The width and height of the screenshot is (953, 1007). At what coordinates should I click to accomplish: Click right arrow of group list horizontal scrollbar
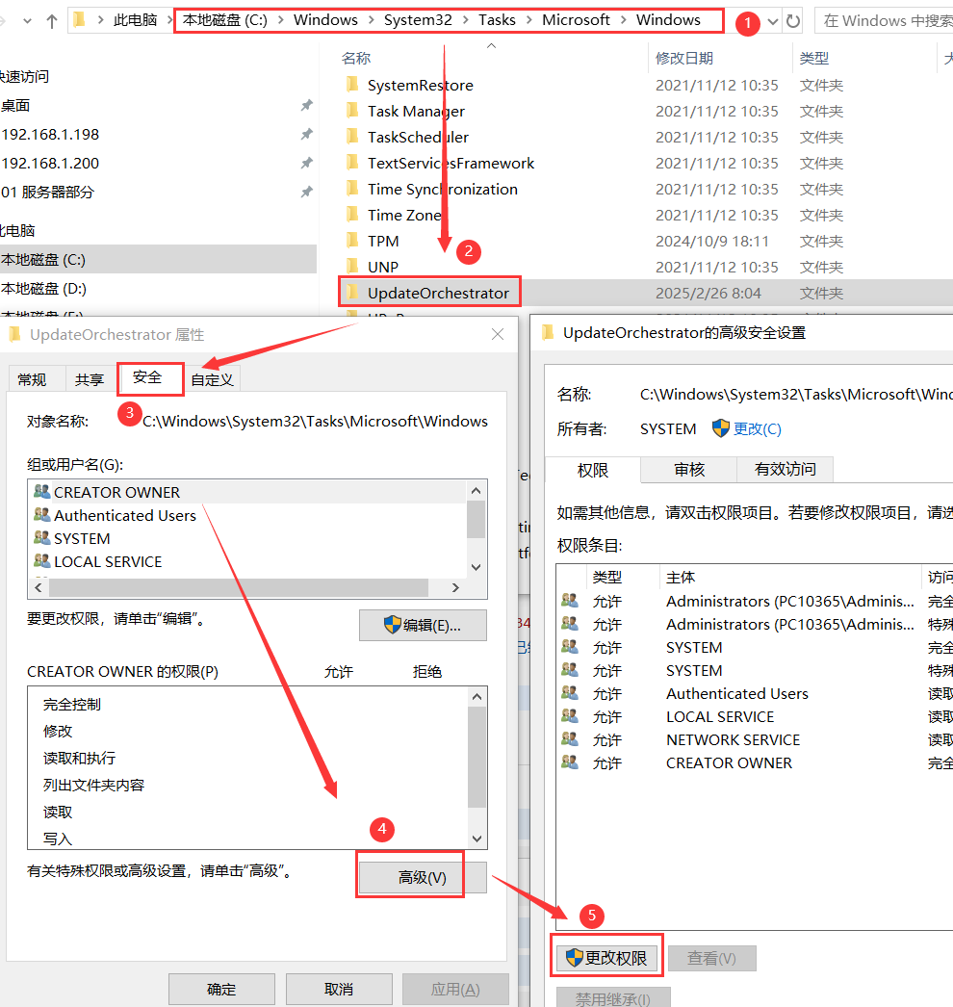click(x=455, y=587)
